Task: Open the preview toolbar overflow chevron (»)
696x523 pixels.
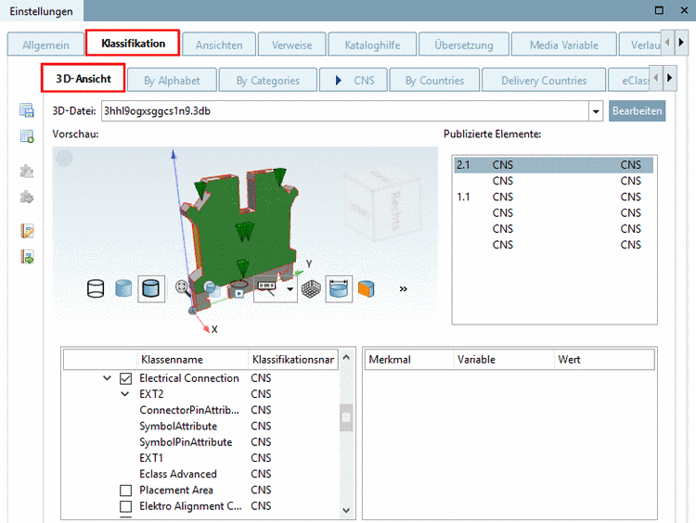Action: click(x=403, y=288)
